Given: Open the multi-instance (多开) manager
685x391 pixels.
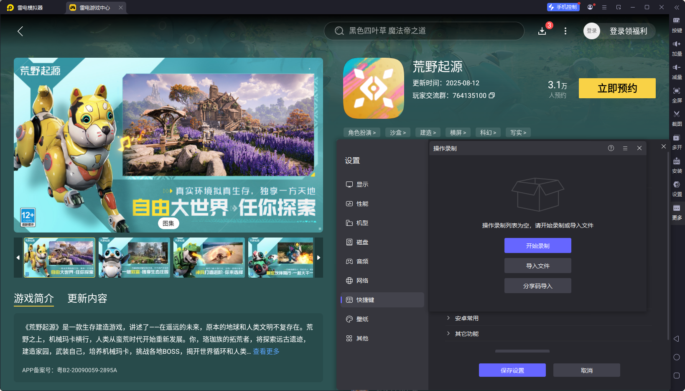Looking at the screenshot, I should point(677,142).
